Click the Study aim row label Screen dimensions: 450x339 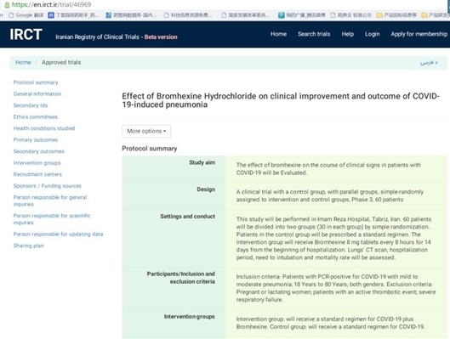click(202, 162)
